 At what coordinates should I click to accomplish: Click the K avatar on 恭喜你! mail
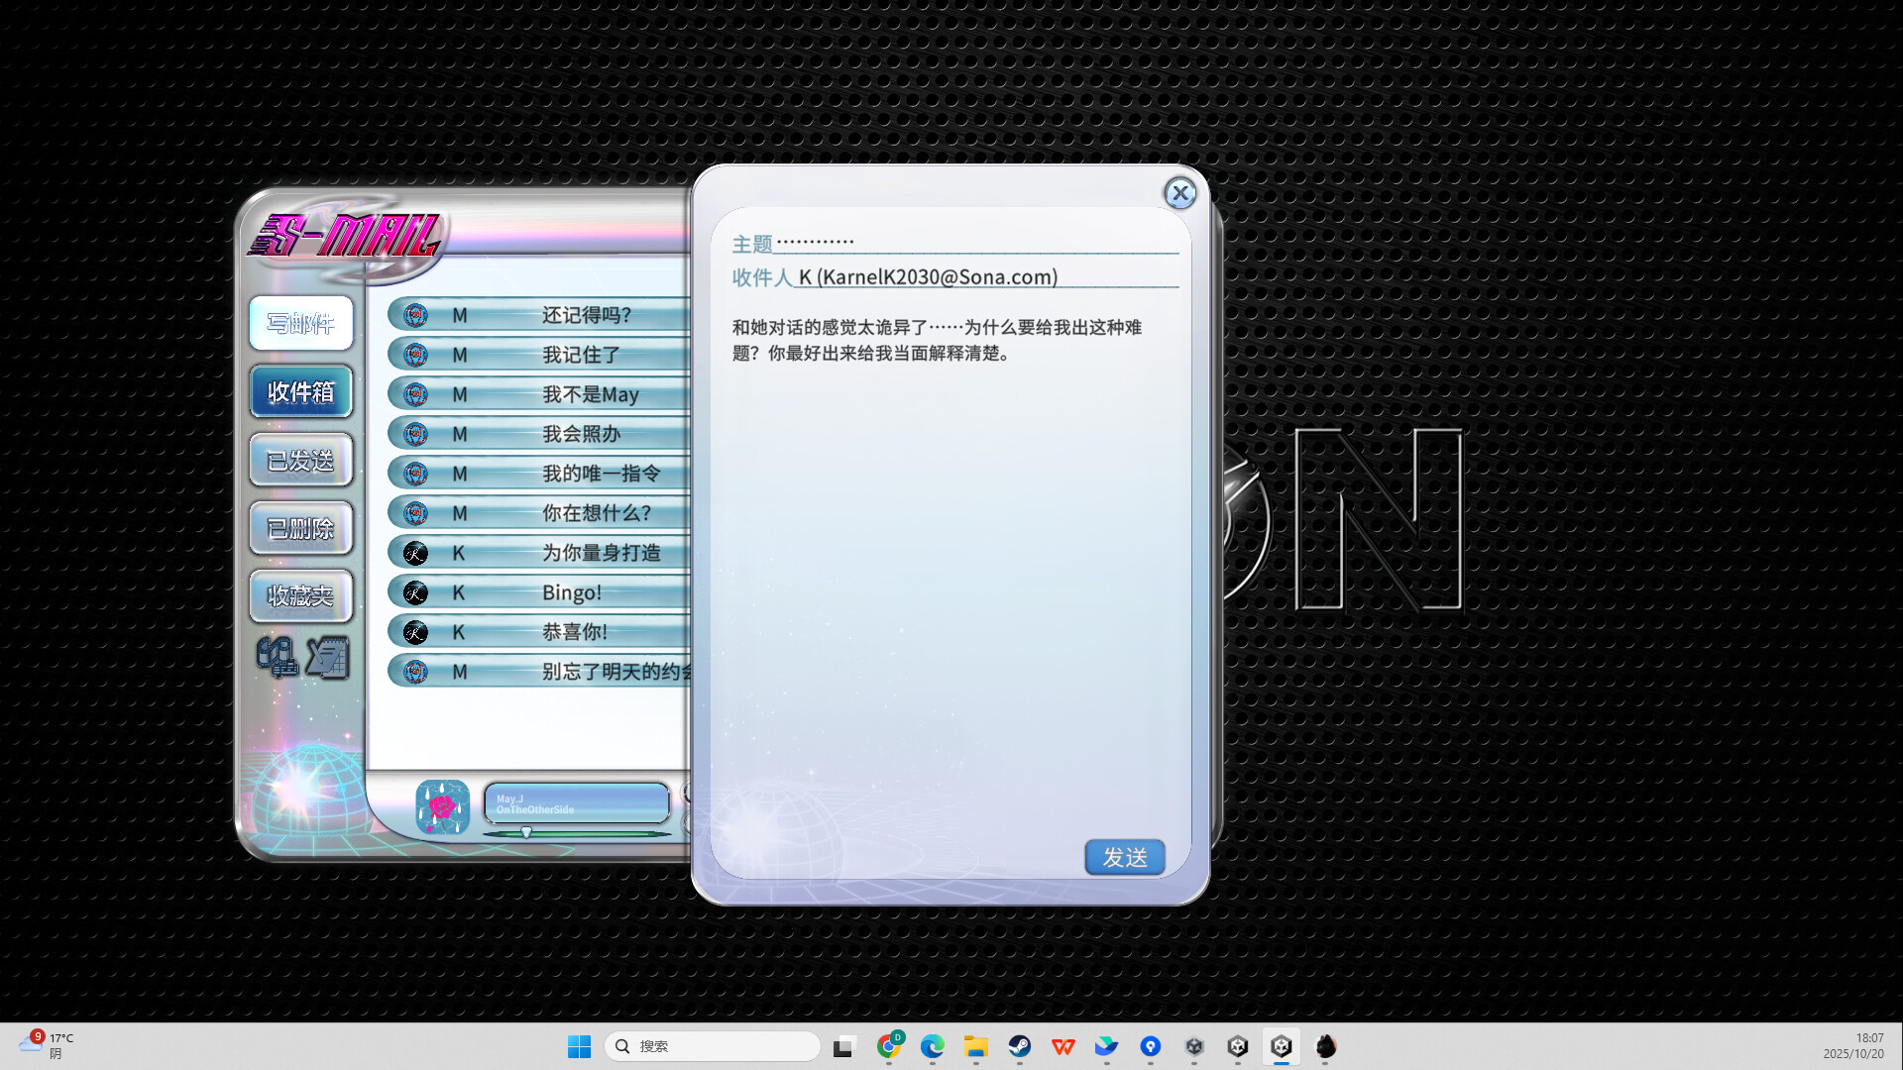(x=414, y=632)
